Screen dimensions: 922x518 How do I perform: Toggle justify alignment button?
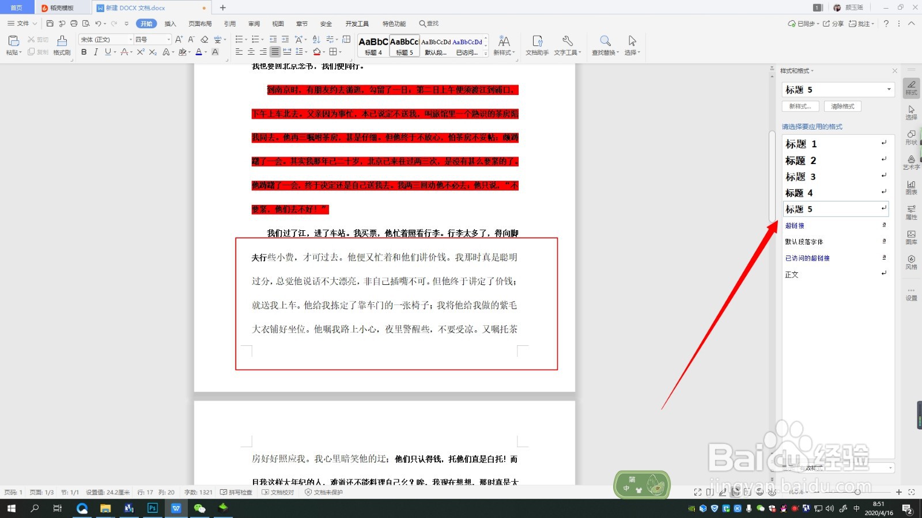275,52
